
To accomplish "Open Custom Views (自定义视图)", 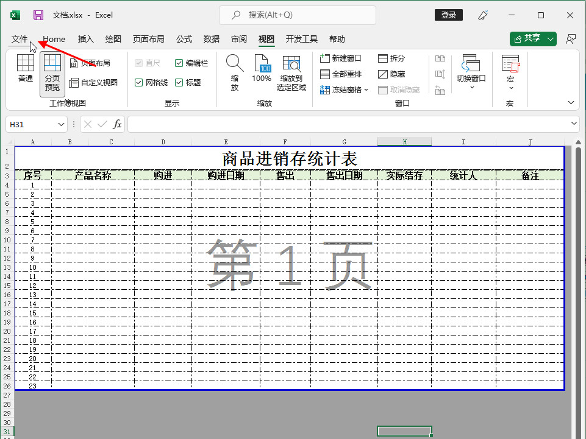I will (x=94, y=82).
